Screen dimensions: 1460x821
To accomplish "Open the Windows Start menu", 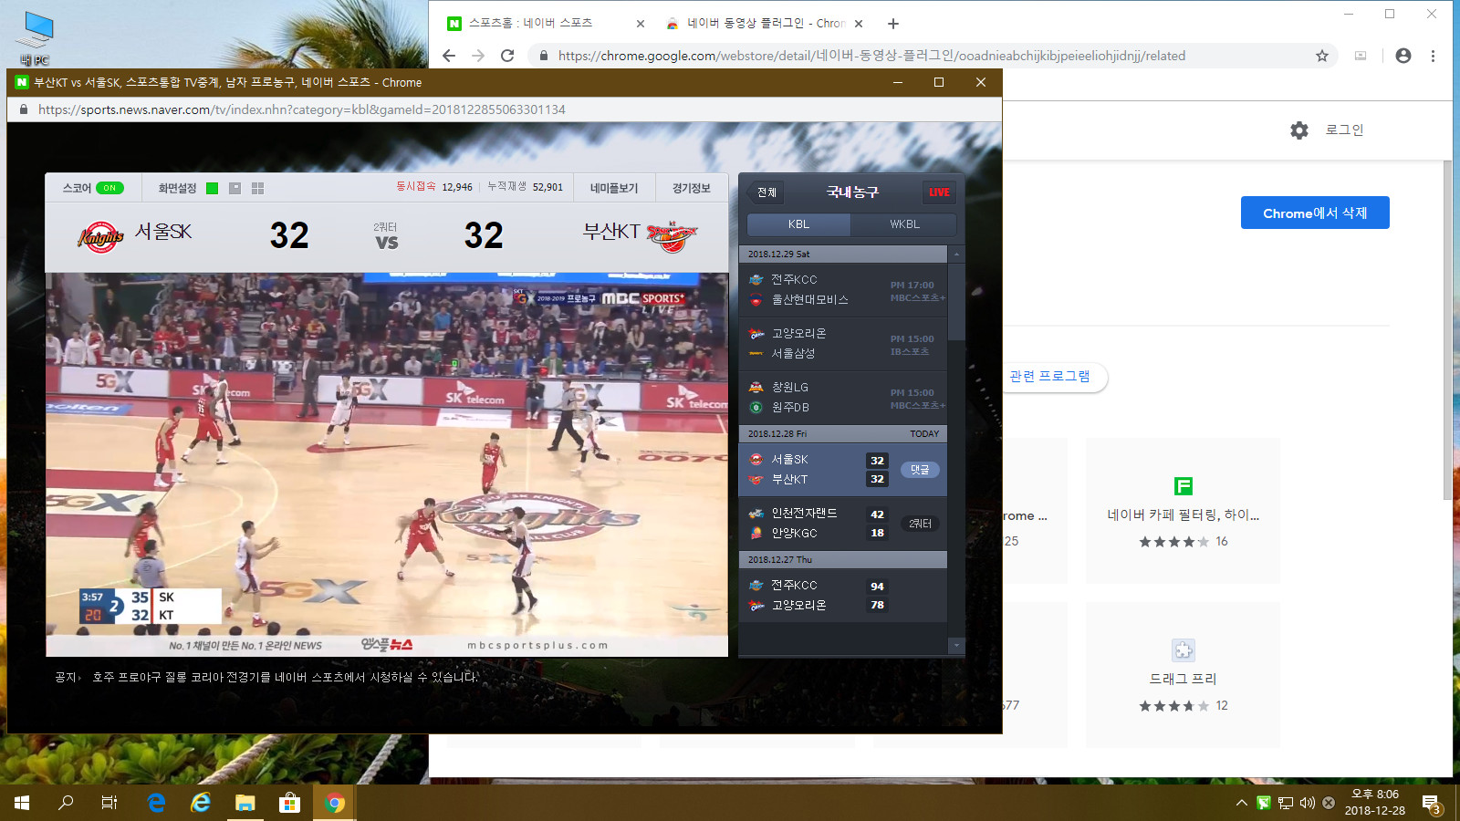I will pos(22,803).
